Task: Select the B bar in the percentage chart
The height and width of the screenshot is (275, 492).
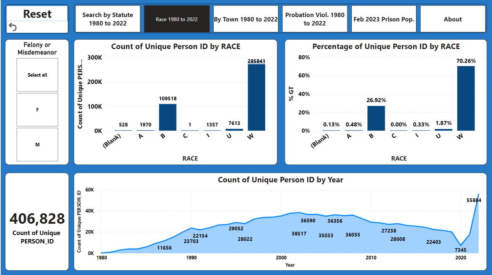Action: [377, 118]
